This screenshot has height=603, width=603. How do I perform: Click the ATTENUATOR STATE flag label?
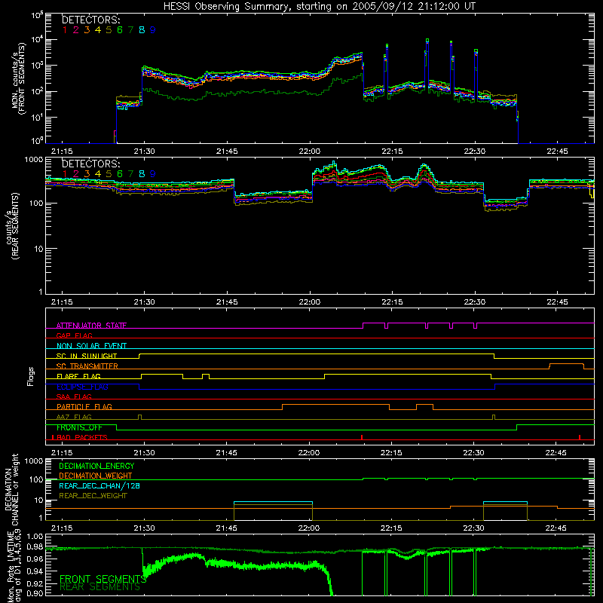pos(91,326)
